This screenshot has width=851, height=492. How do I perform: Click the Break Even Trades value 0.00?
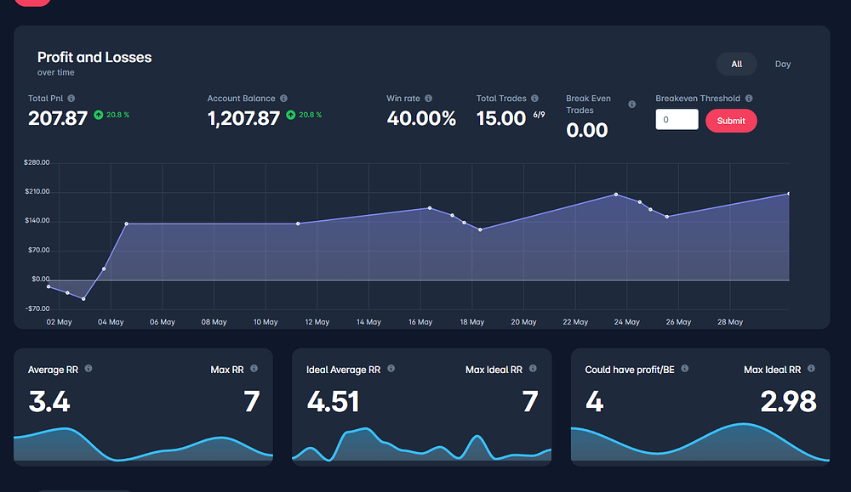pyautogui.click(x=586, y=130)
